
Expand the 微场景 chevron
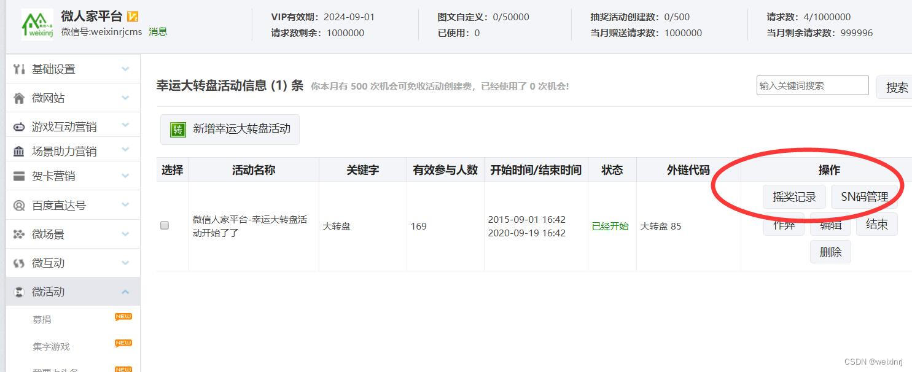pyautogui.click(x=125, y=234)
